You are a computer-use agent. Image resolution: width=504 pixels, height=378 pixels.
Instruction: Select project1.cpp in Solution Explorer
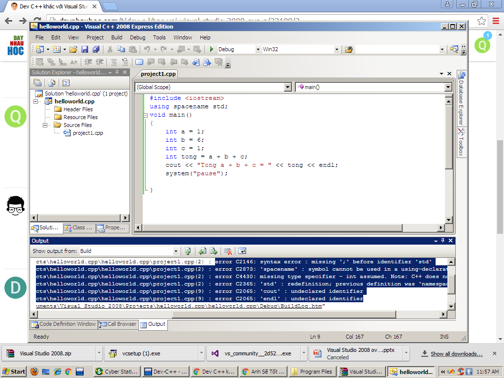point(88,133)
